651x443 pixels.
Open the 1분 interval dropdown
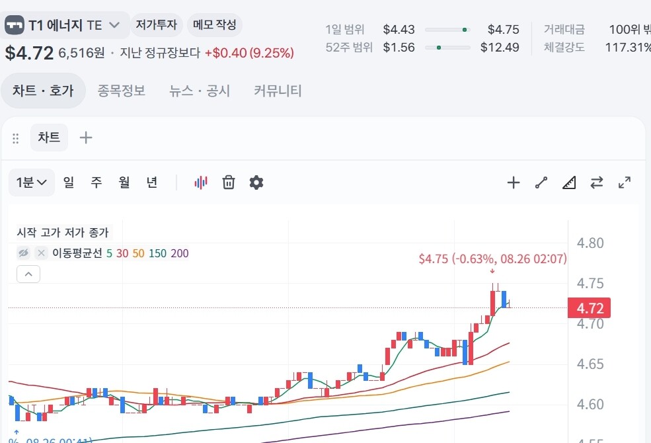(x=32, y=182)
